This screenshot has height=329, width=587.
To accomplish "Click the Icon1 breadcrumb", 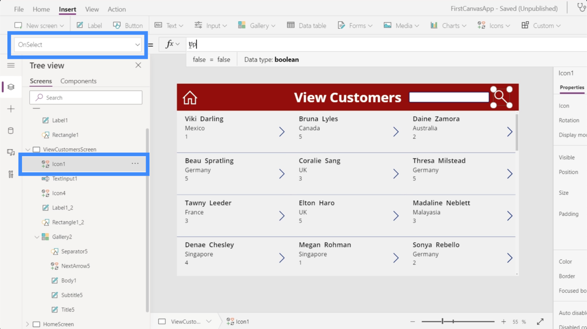I will (x=238, y=321).
